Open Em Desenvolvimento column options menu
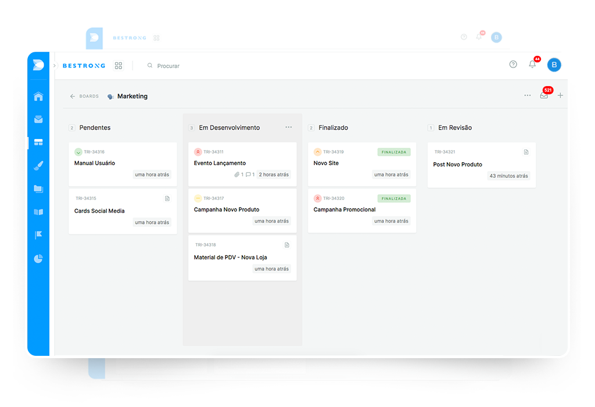The image size is (595, 407). tap(288, 127)
